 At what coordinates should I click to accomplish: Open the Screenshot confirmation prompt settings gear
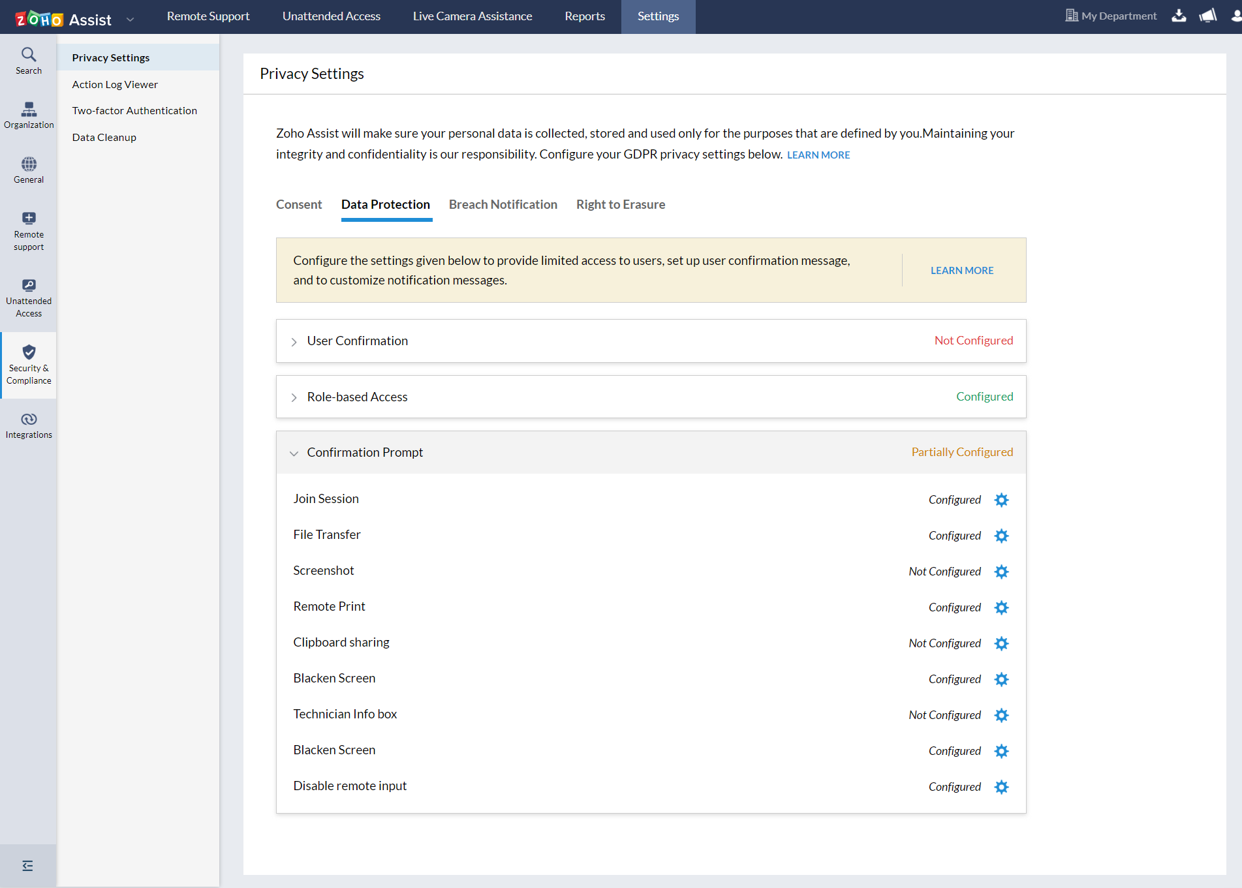pyautogui.click(x=1002, y=572)
